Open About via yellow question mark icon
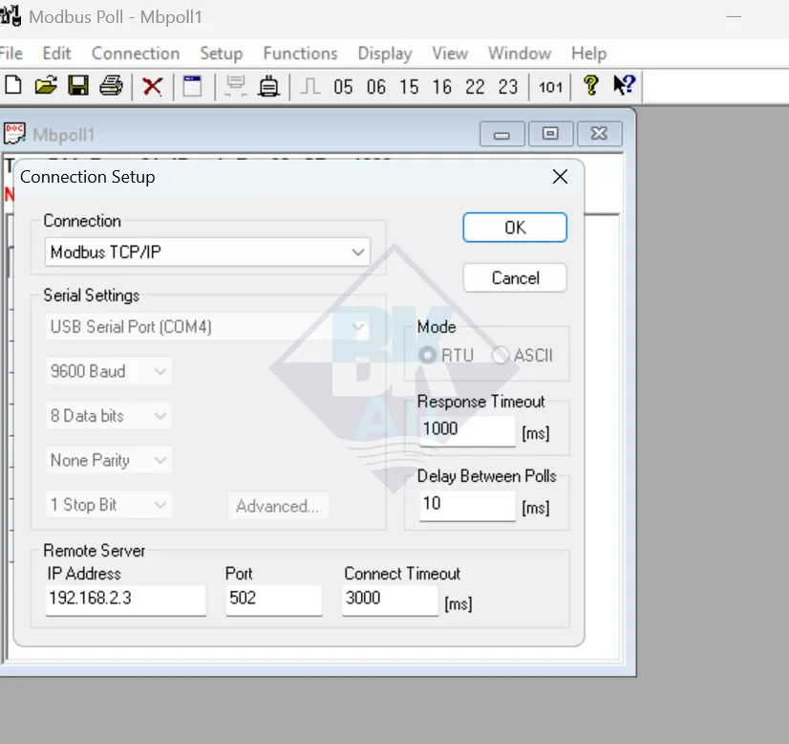 point(591,85)
